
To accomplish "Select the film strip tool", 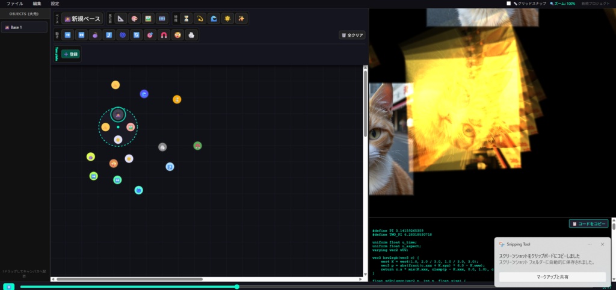I will (x=161, y=19).
